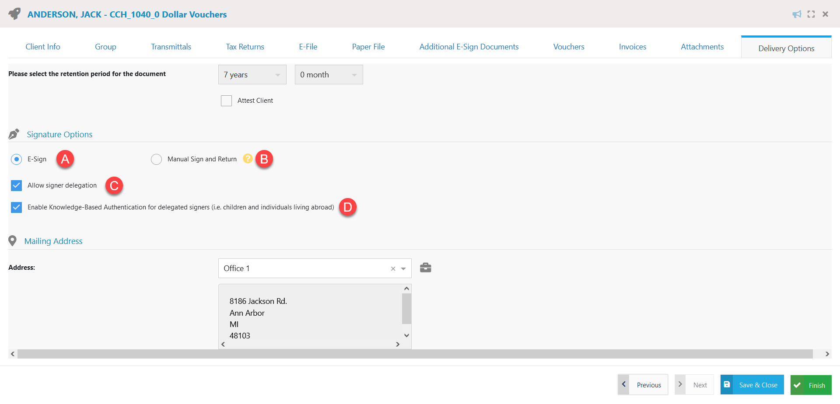
Task: Click the location pin icon near Mailing Address
Action: click(x=12, y=240)
